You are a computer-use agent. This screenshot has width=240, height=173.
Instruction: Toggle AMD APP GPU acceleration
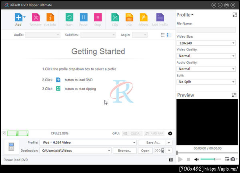[x=154, y=133]
